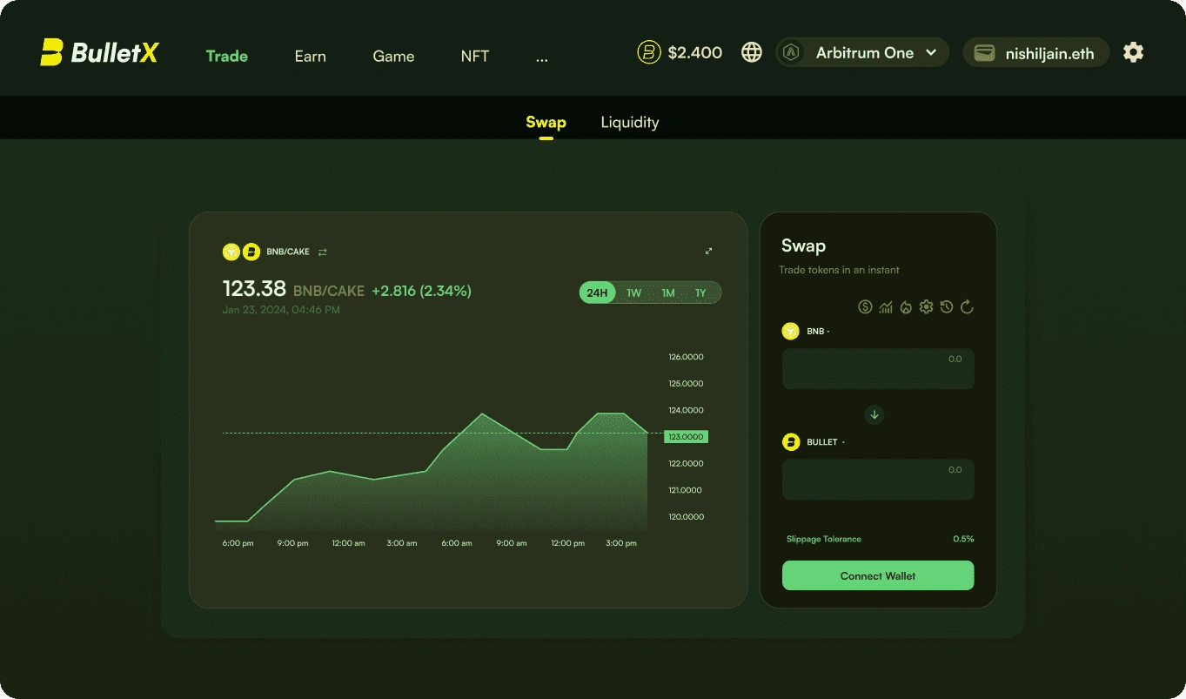Select the 1Y chart timeframe

[700, 292]
